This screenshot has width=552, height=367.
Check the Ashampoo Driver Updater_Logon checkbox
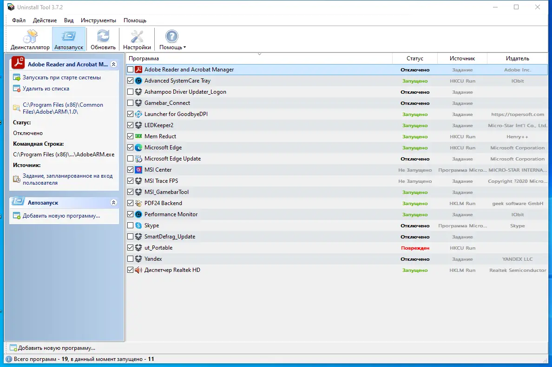pos(130,92)
